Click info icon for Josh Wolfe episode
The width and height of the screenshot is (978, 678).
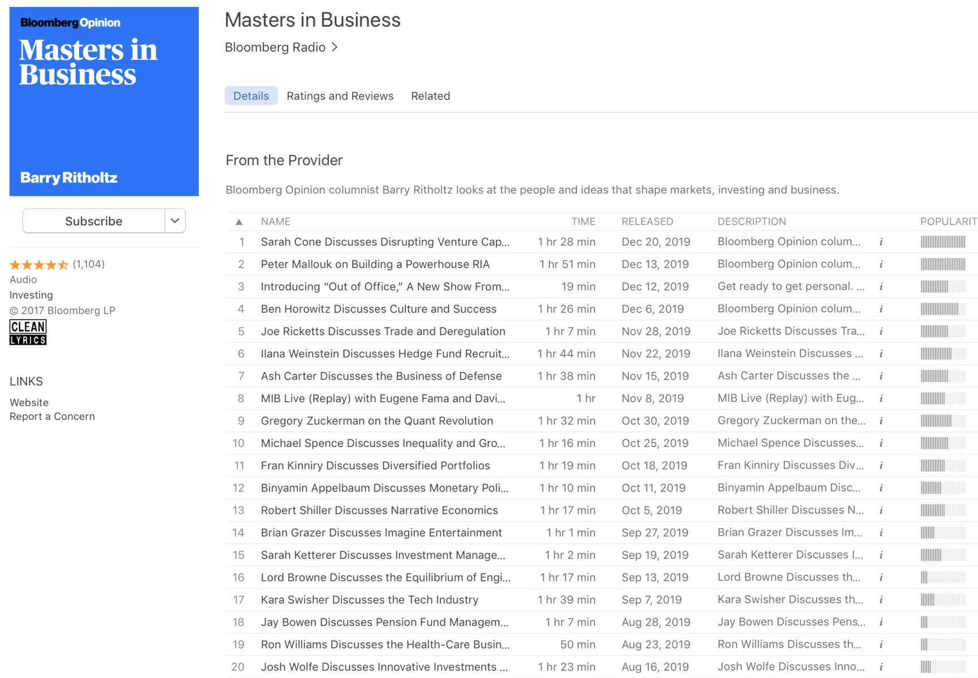click(881, 667)
